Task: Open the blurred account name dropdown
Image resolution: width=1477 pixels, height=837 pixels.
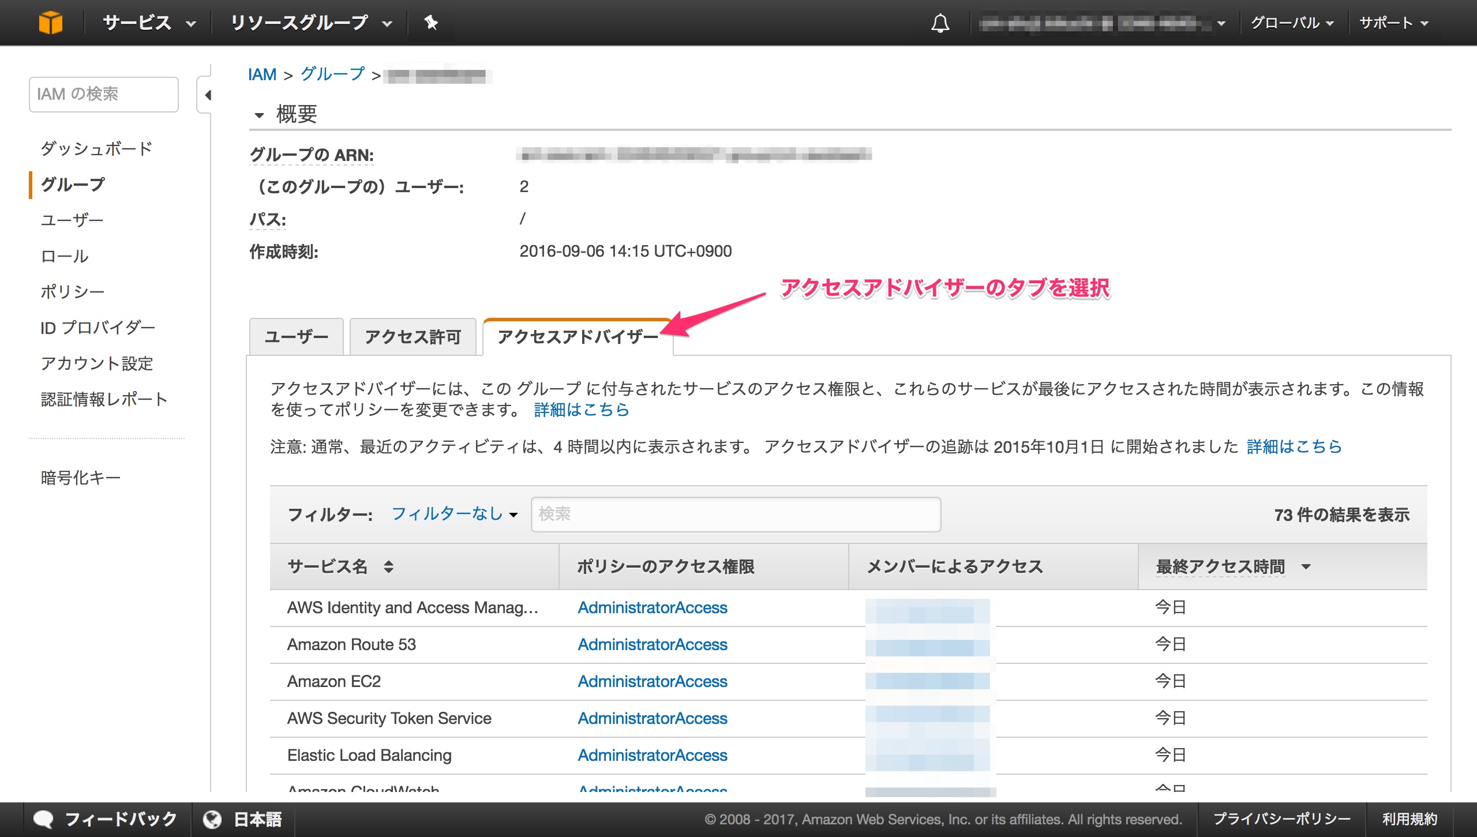Action: (x=1103, y=23)
